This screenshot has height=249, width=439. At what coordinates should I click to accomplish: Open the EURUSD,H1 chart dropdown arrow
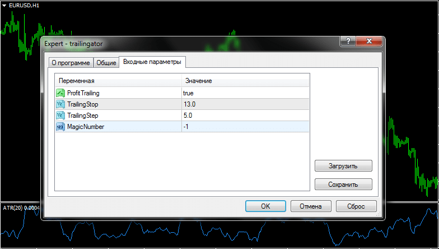4,5
